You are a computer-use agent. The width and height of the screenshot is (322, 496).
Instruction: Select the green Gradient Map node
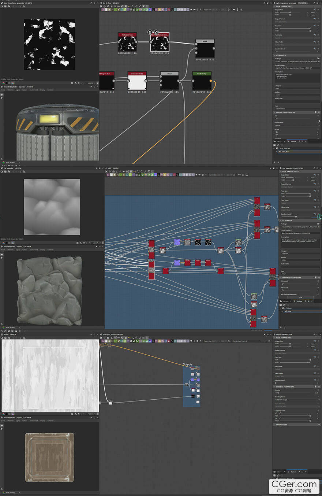click(202, 81)
